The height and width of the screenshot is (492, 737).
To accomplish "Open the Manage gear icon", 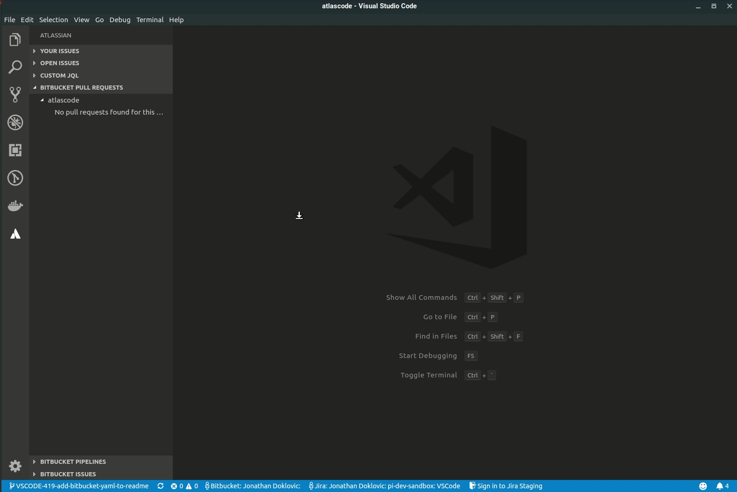I will click(15, 466).
